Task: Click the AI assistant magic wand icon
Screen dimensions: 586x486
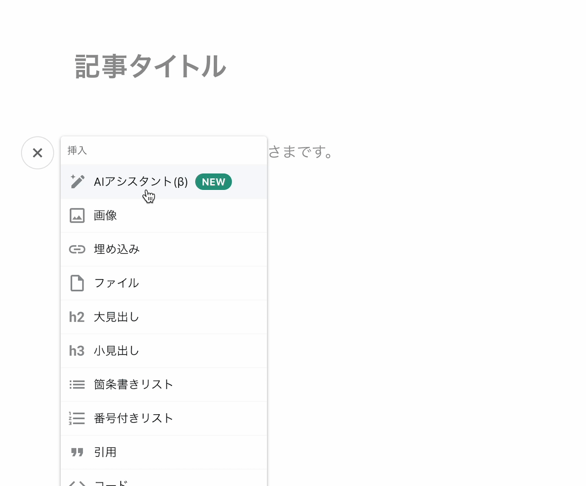Action: [x=77, y=182]
